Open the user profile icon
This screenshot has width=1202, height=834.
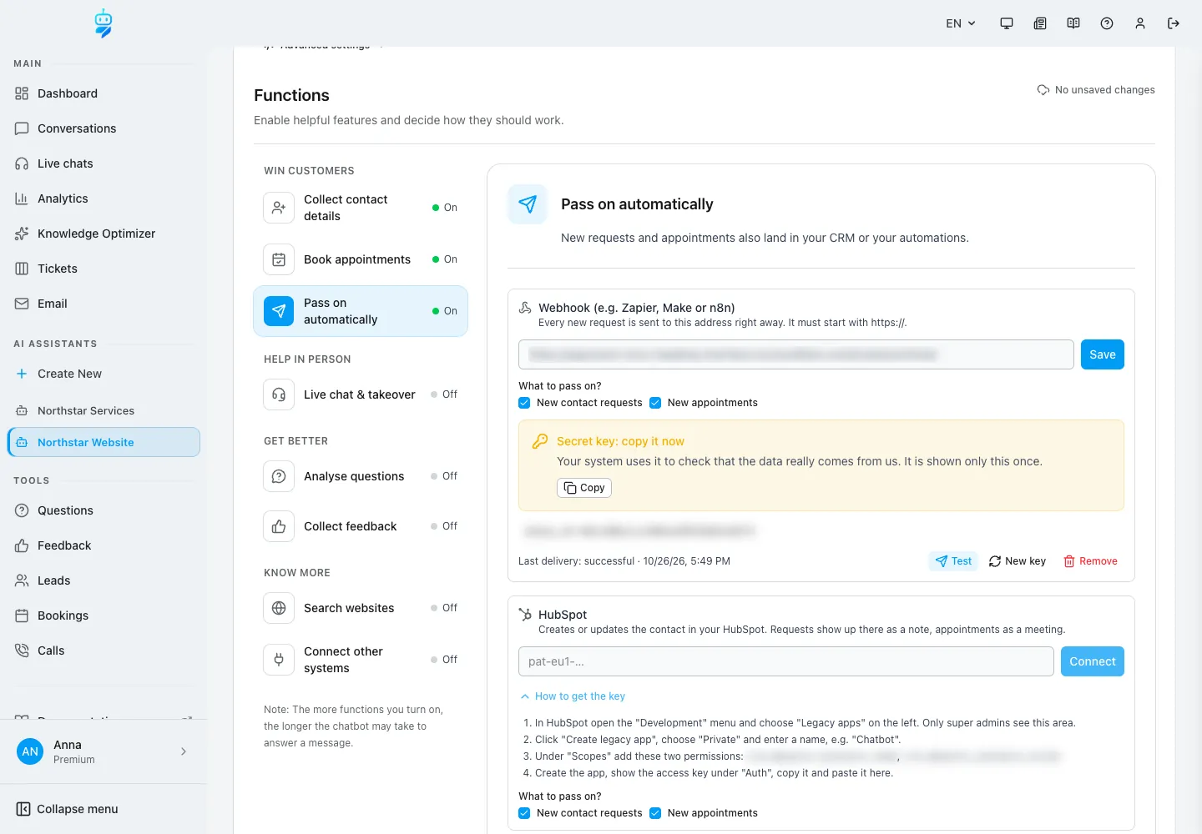pos(1140,23)
